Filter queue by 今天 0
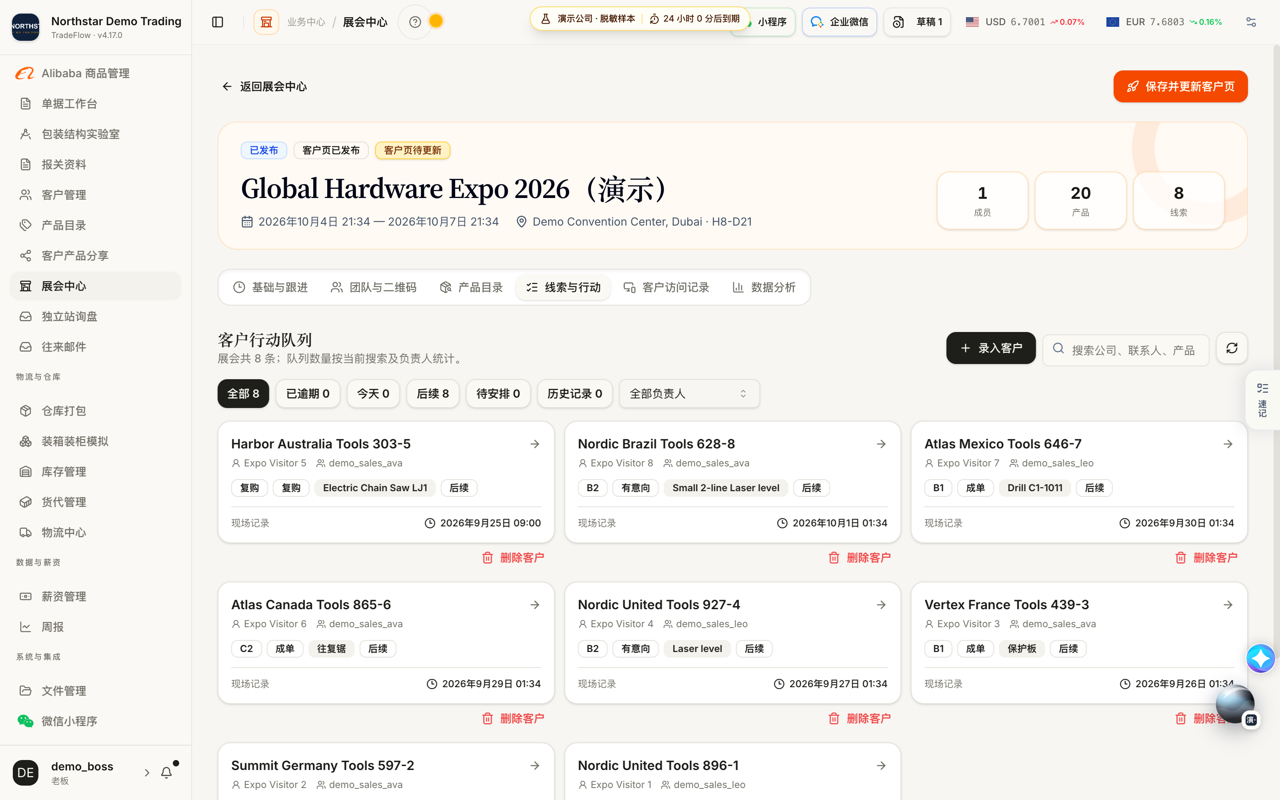 click(x=374, y=394)
